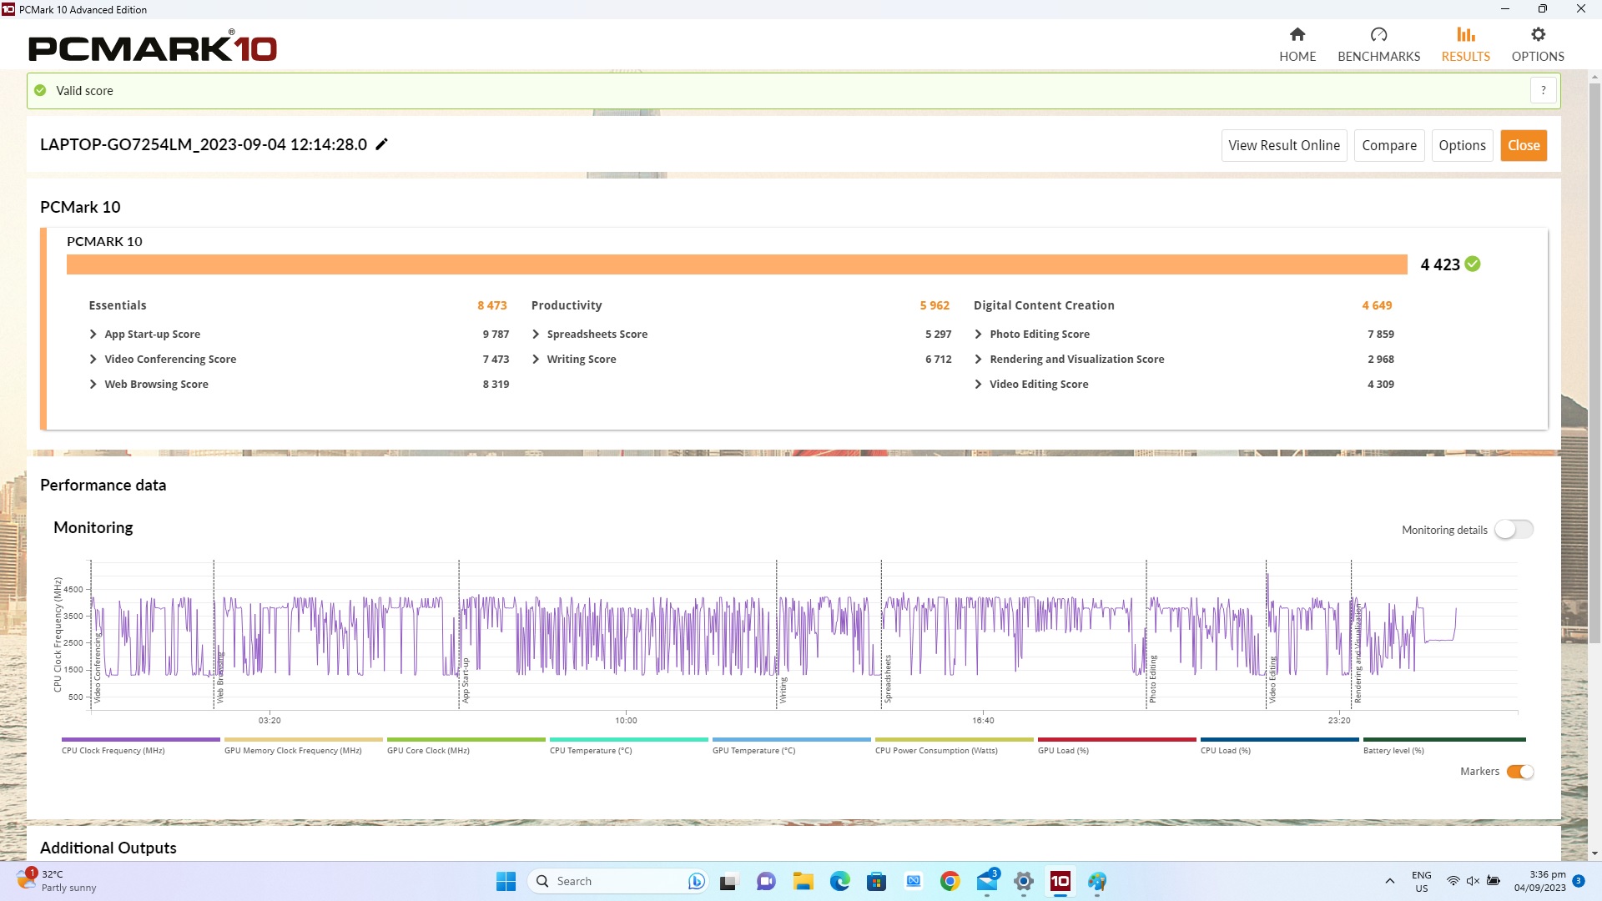Open the Benchmarks gauge icon
The width and height of the screenshot is (1602, 901).
[x=1378, y=34]
